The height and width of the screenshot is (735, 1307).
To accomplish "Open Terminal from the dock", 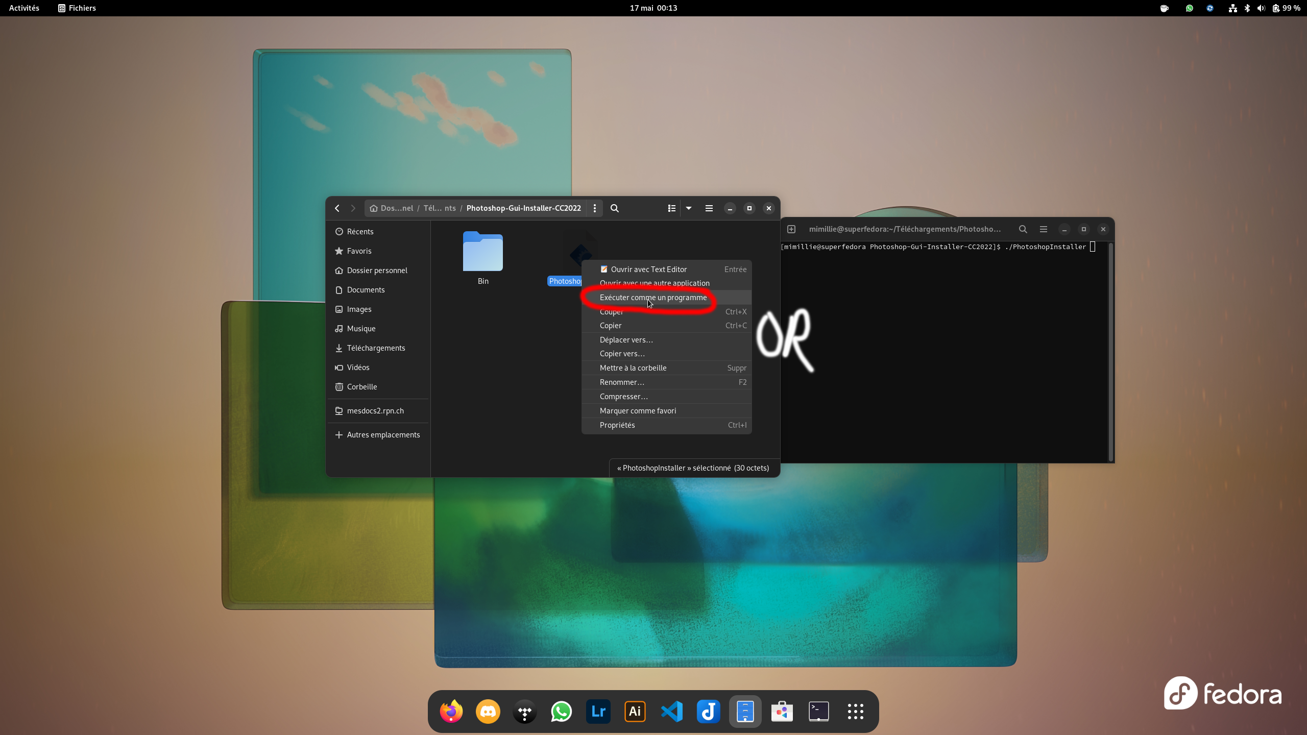I will click(x=819, y=712).
